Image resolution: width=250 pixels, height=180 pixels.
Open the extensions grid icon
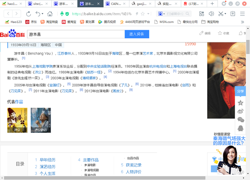(202, 14)
